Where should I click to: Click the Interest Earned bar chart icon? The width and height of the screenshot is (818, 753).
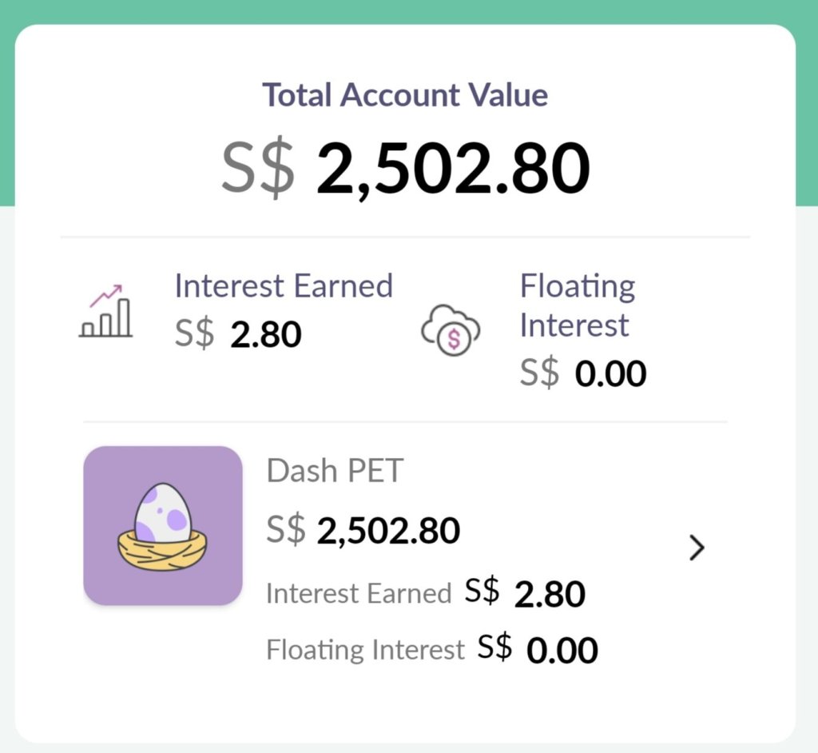click(106, 311)
